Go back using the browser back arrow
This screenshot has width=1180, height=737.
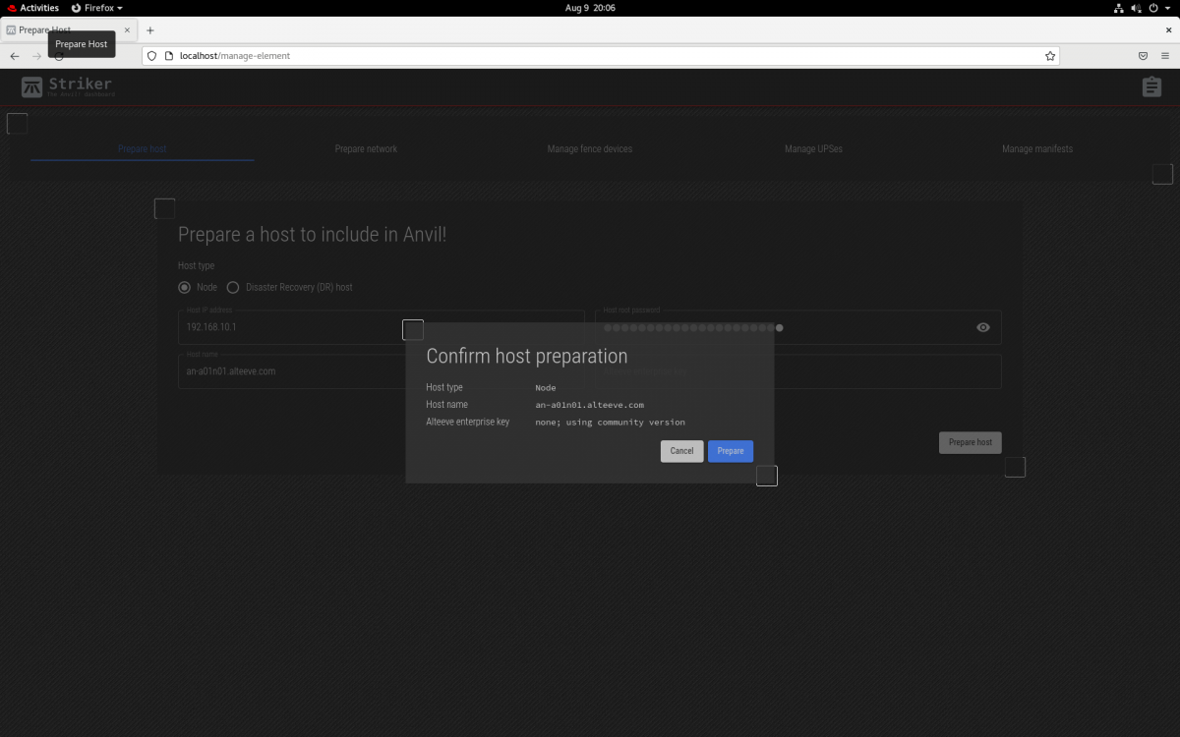(x=15, y=56)
